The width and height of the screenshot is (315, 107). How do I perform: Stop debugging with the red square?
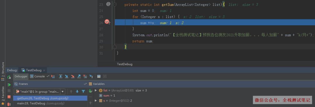point(9,97)
